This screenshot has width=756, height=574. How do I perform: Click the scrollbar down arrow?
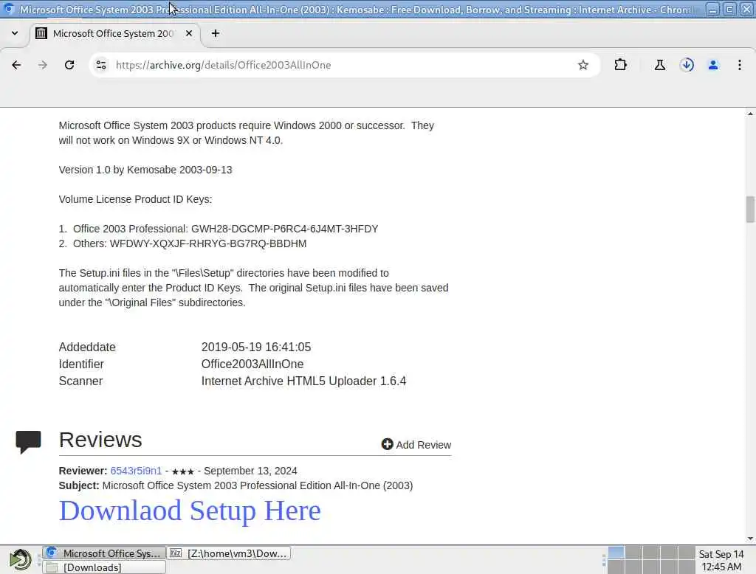pos(750,539)
